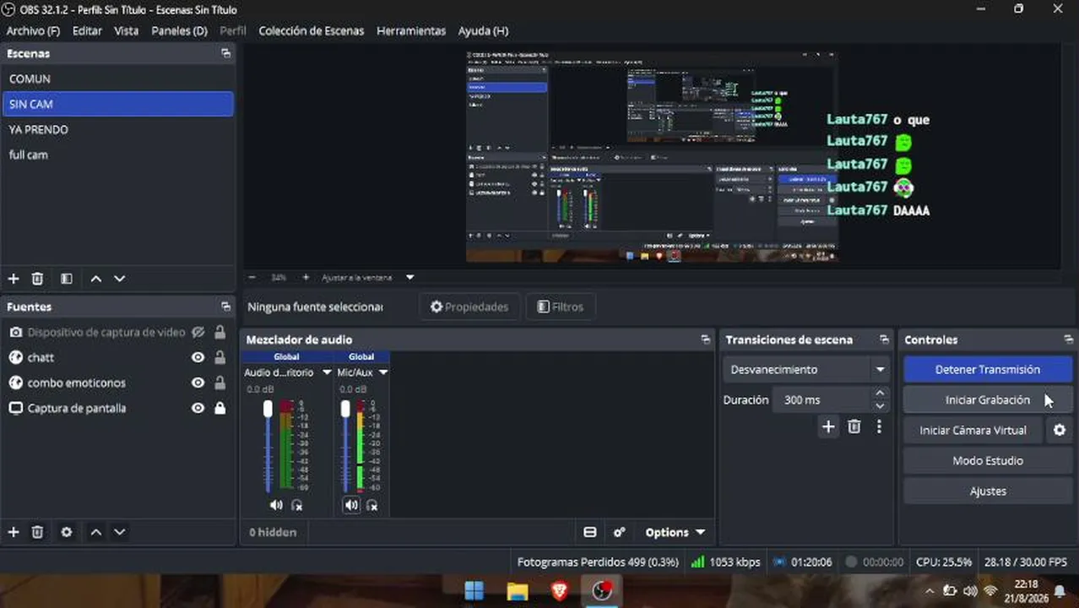Mute the desktop audio channel
This screenshot has width=1079, height=608.
[x=275, y=505]
